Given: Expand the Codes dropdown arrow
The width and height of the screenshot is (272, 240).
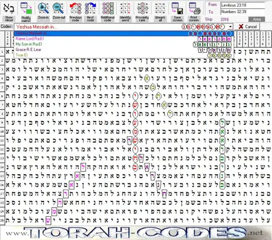Looking at the screenshot, I should [x=230, y=27].
